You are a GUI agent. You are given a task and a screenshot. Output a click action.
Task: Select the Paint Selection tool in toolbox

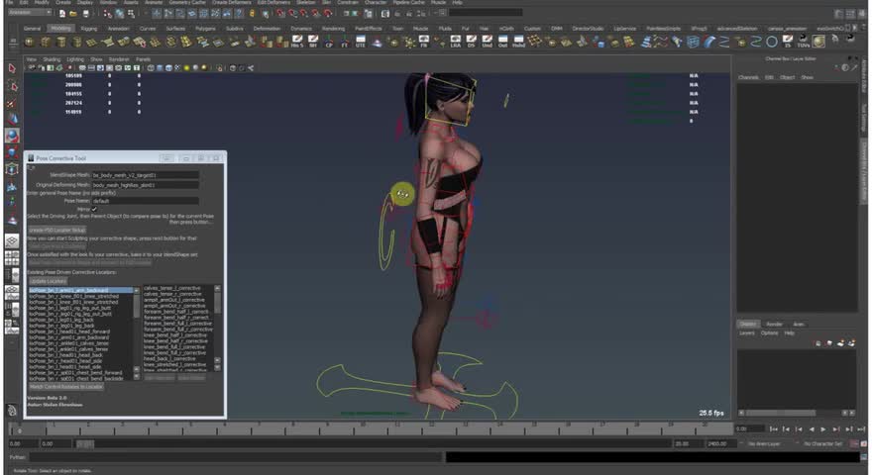[x=12, y=103]
